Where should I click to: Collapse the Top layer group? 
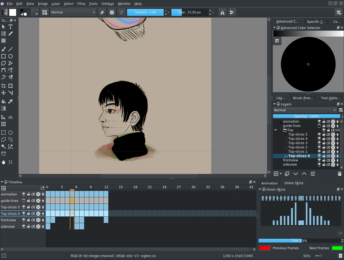click(x=275, y=130)
